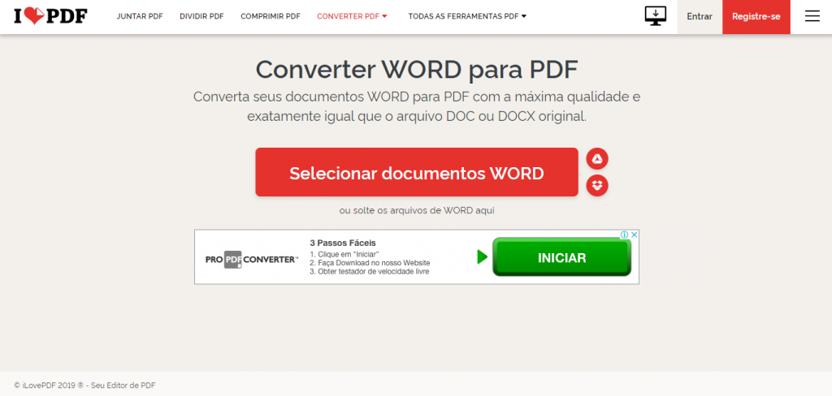Image resolution: width=832 pixels, height=396 pixels.
Task: Click 'Obter testador de velocidade livre' text
Action: click(x=370, y=271)
